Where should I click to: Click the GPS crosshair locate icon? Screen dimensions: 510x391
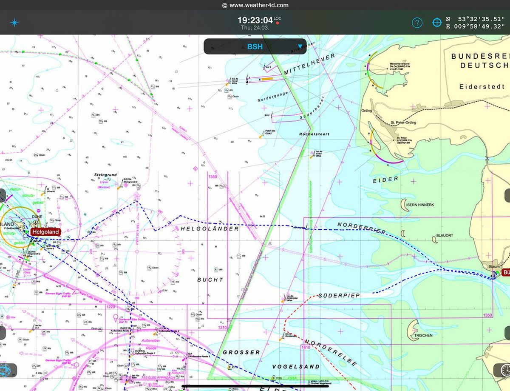pos(437,23)
